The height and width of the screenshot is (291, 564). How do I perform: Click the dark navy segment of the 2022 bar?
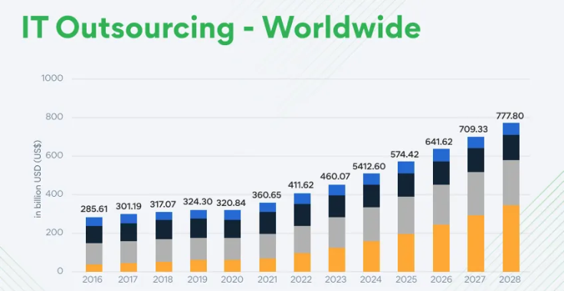pyautogui.click(x=302, y=215)
